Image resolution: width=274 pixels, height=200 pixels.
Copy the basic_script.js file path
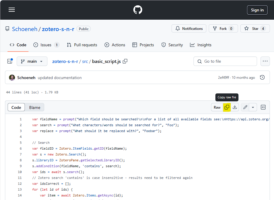[125, 61]
